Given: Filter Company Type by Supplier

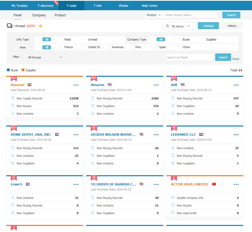Looking at the screenshot, I should (211, 39).
